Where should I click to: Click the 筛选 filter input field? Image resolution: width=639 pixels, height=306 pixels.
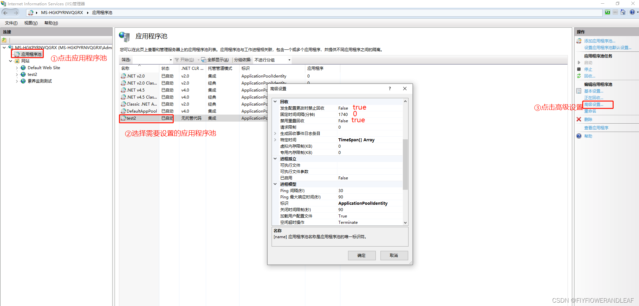[x=150, y=60]
